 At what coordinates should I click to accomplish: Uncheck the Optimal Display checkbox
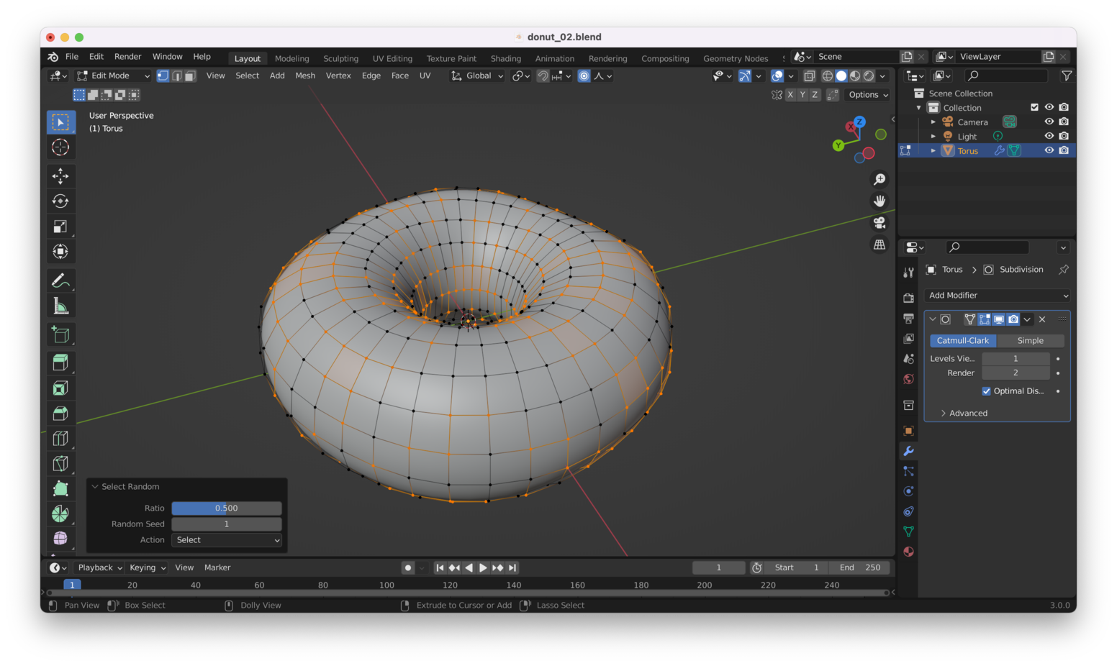[986, 391]
